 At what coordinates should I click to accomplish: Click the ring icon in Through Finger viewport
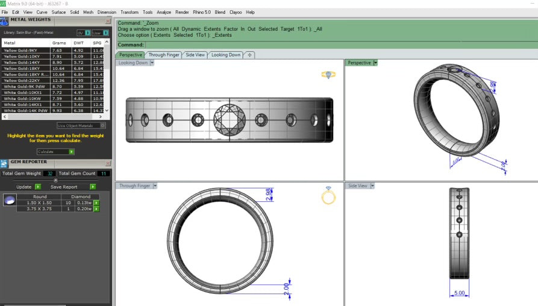328,196
